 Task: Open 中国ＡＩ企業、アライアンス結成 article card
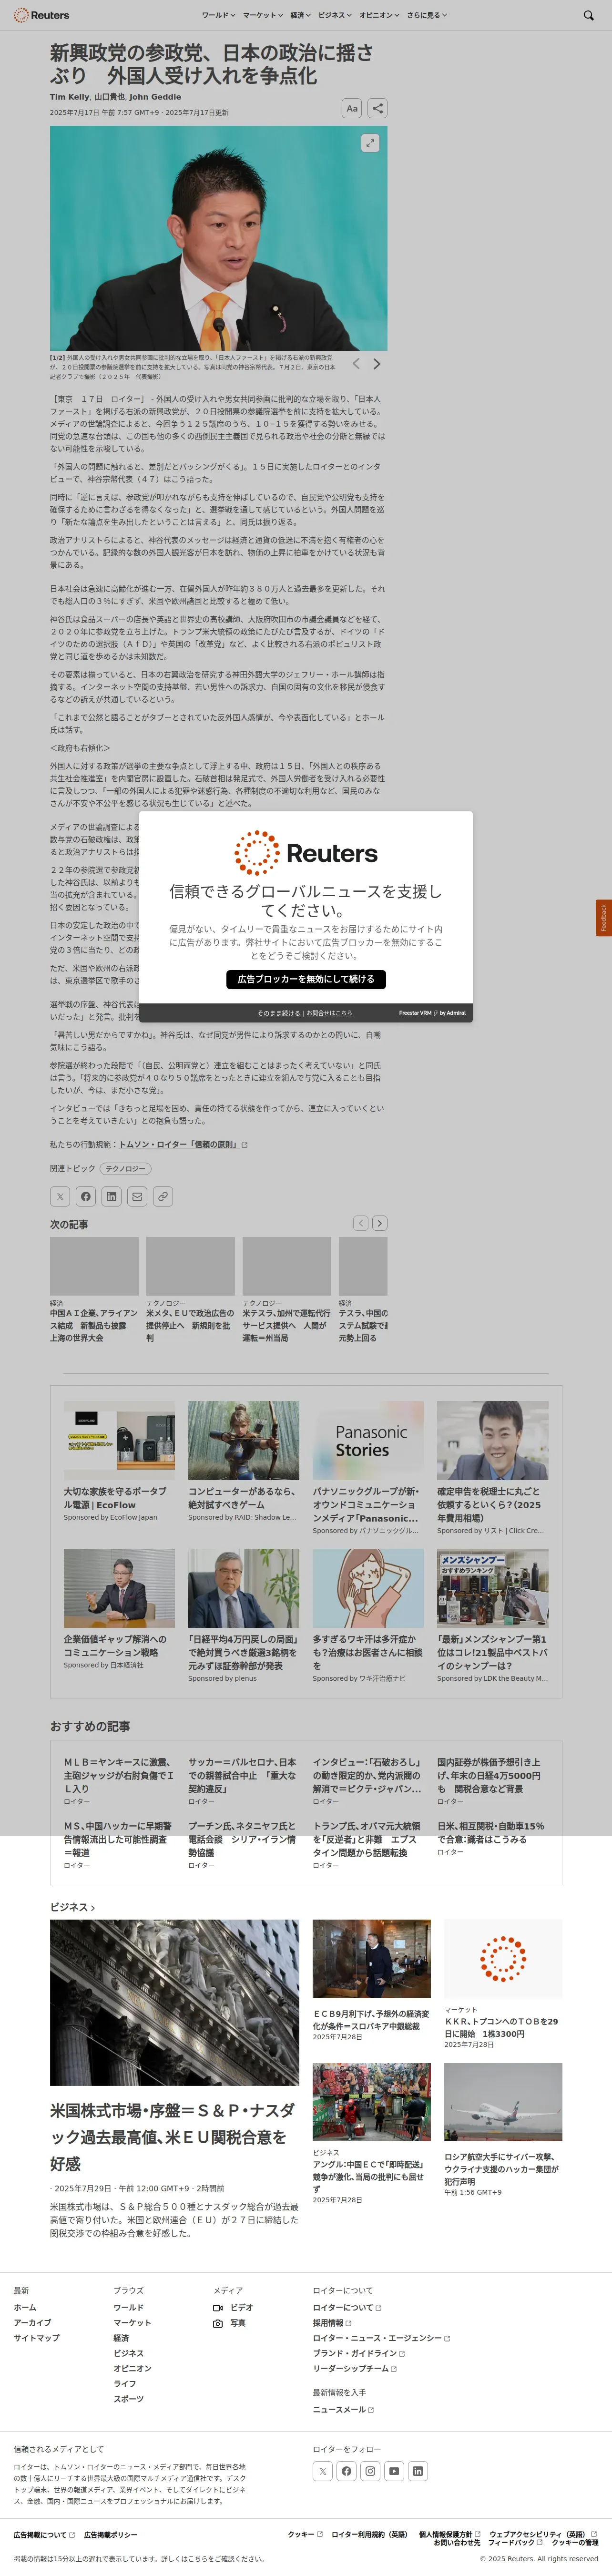click(94, 1289)
